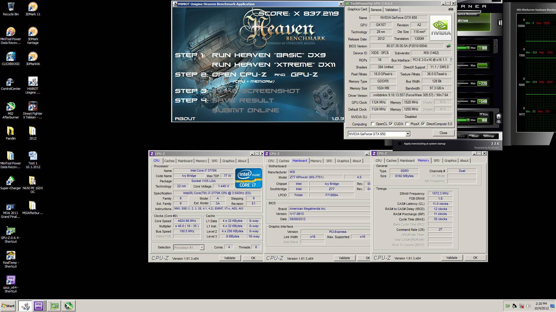Image resolution: width=556 pixels, height=312 pixels.
Task: Open Processor #1 selection dropdown
Action: point(202,248)
